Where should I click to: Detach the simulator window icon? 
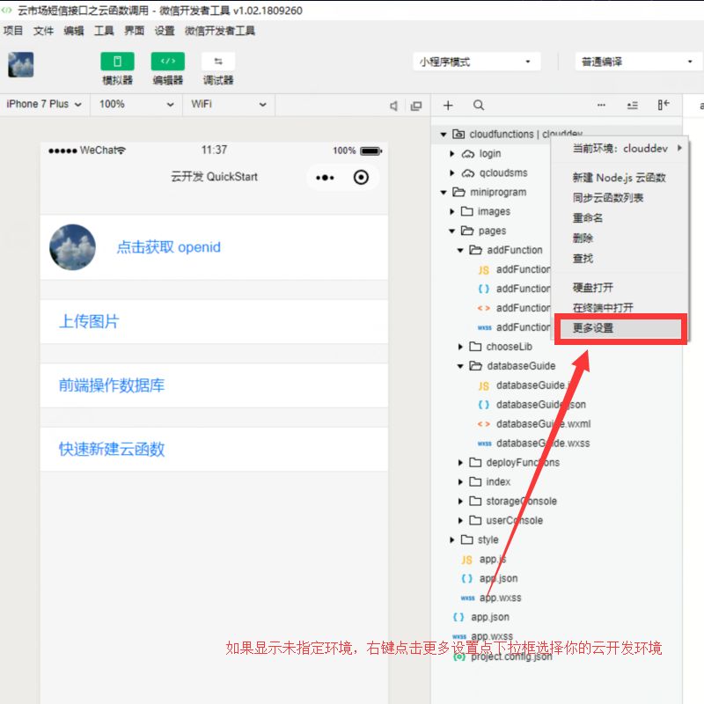416,106
